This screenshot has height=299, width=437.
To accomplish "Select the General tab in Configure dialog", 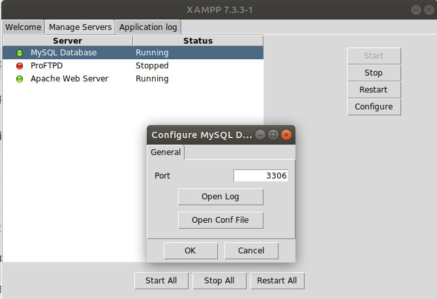I will [x=166, y=152].
